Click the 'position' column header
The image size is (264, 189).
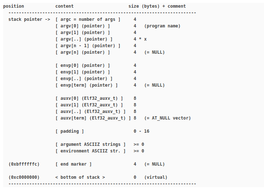[x=14, y=6]
